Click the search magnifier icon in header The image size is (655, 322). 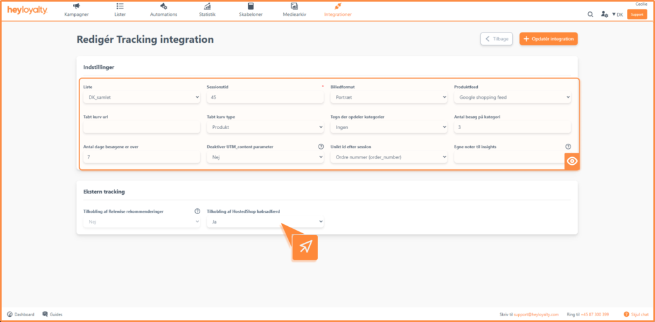click(x=590, y=14)
